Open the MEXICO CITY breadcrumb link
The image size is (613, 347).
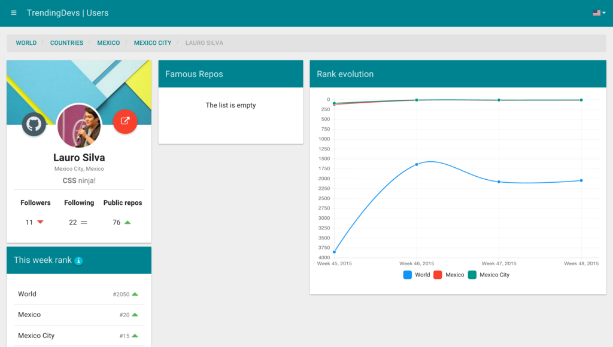(151, 42)
